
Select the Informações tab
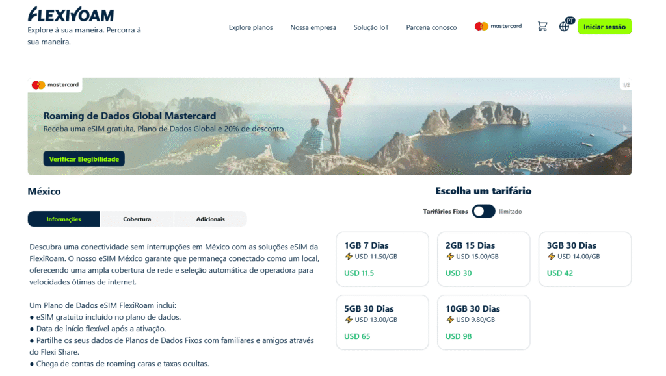point(63,219)
